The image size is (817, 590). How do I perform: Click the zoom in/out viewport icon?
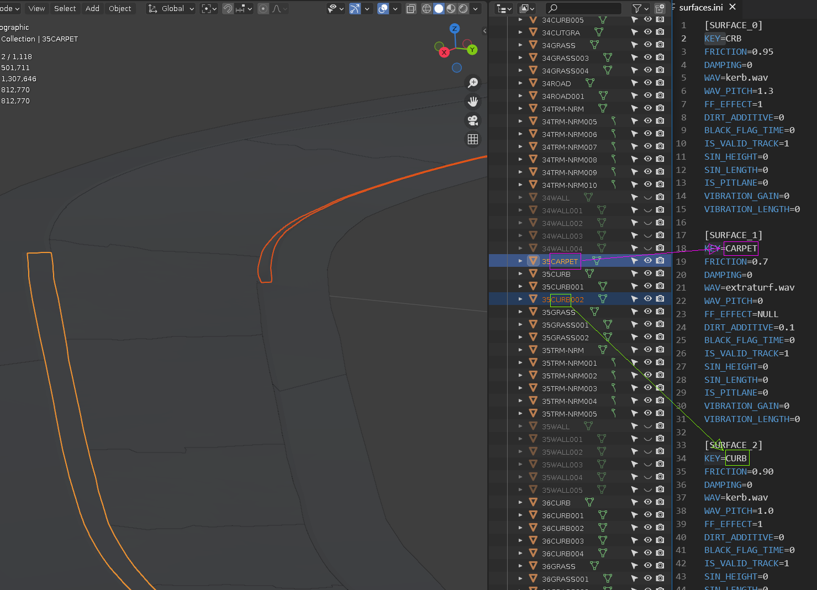(x=473, y=83)
